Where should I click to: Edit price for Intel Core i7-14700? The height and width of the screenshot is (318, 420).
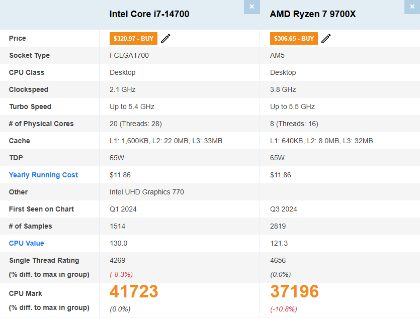click(165, 39)
